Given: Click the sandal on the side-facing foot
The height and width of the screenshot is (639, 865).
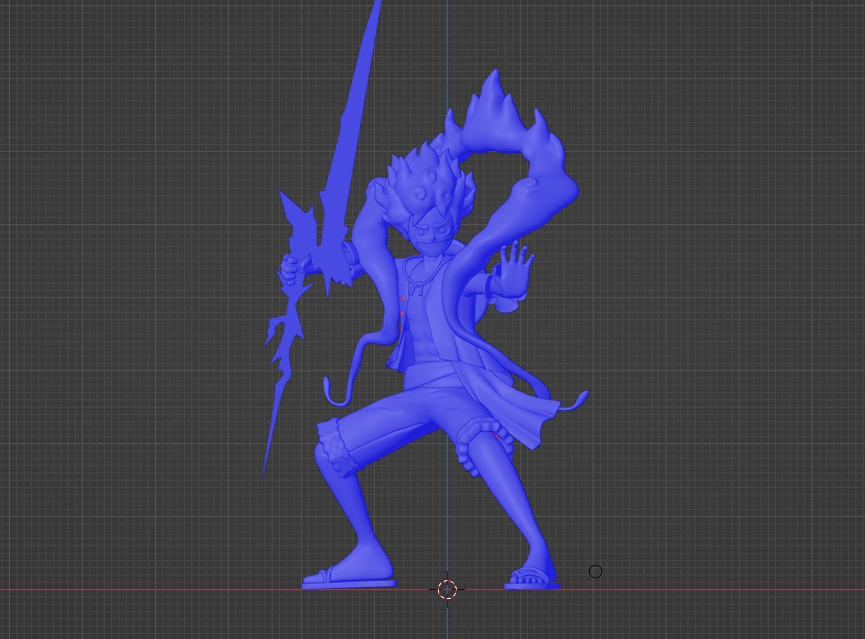Looking at the screenshot, I should (x=348, y=579).
